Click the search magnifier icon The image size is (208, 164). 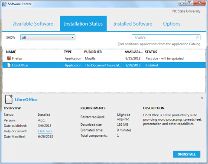pyautogui.click(x=197, y=37)
